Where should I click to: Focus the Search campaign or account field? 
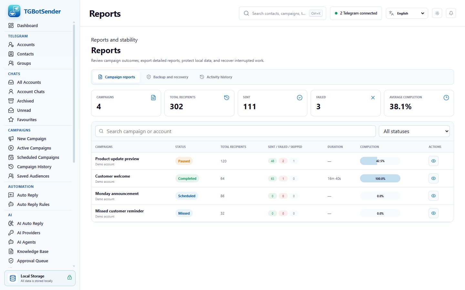point(235,131)
